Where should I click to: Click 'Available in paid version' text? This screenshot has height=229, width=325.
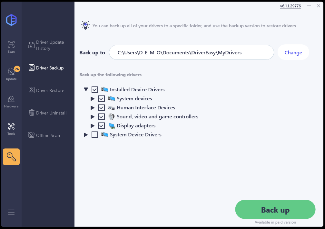click(275, 222)
